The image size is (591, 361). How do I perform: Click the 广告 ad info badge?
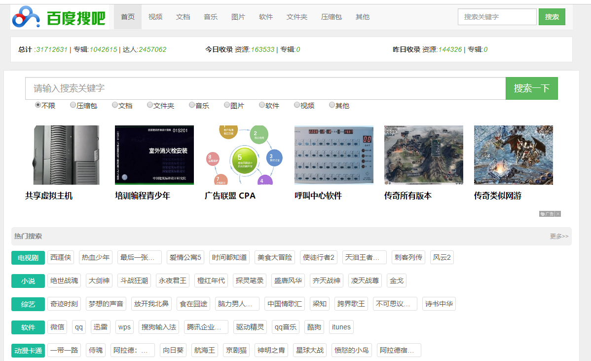pyautogui.click(x=547, y=214)
